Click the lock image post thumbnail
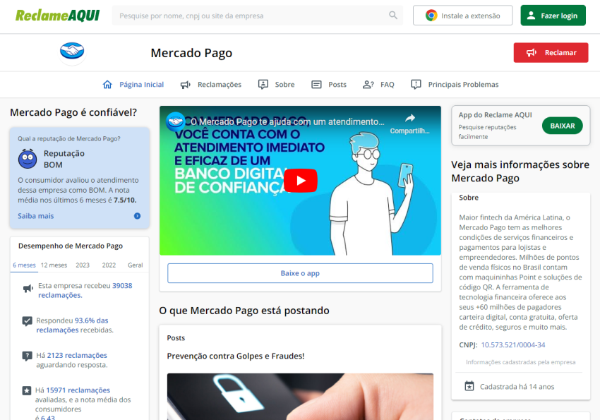 click(300, 397)
